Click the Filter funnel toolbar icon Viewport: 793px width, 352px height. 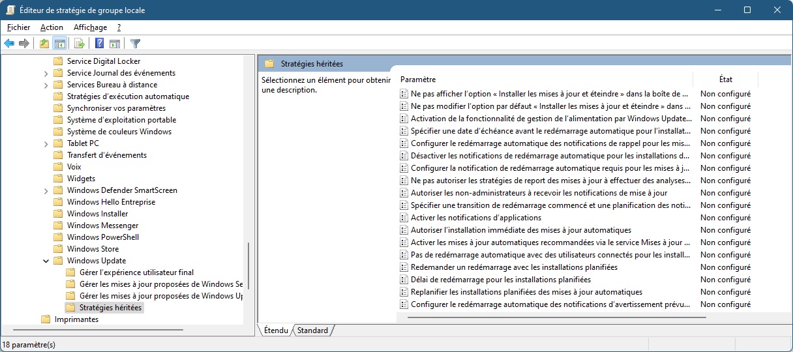135,44
